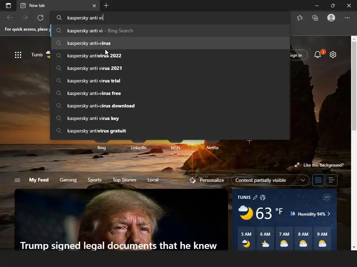The height and width of the screenshot is (267, 357).
Task: Select 'kaspersky anti-virus' suggestion
Action: pyautogui.click(x=170, y=43)
